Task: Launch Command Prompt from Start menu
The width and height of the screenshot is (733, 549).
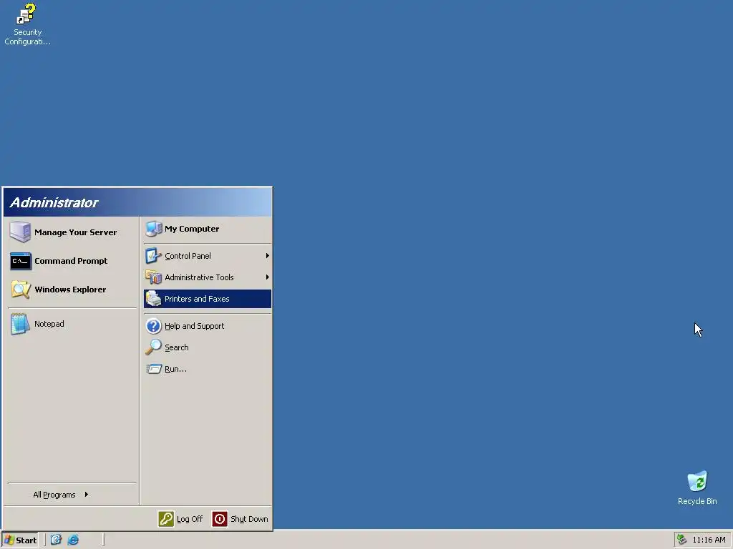Action: point(72,261)
